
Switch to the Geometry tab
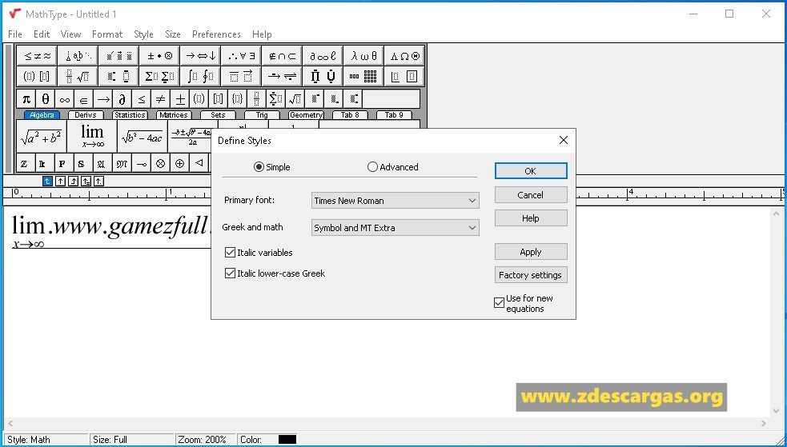(x=306, y=115)
